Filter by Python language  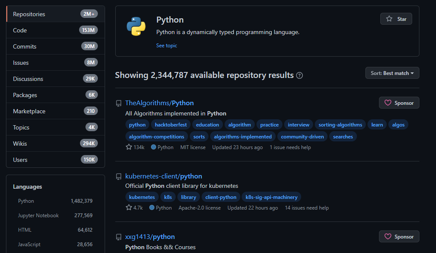point(55,201)
